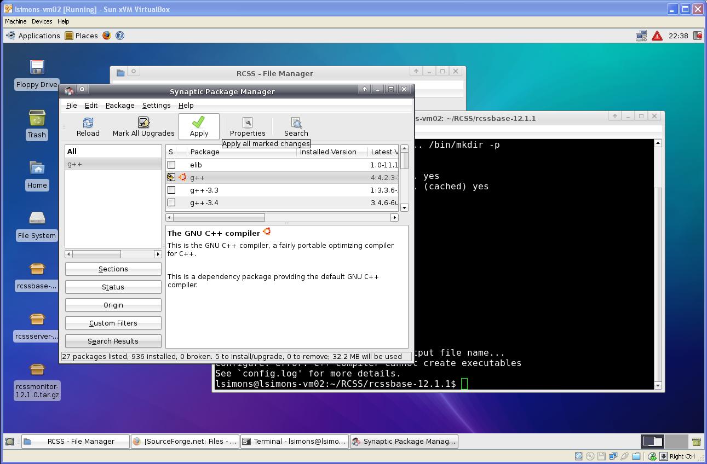Click the package list vertical scrollbar thumb

(405, 160)
